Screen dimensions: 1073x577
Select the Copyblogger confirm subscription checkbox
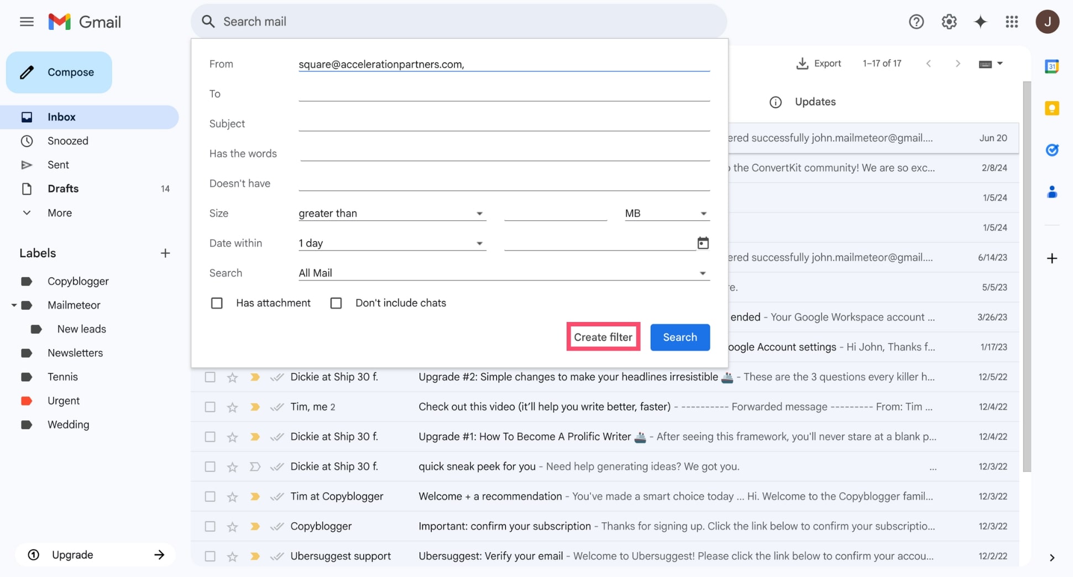[x=210, y=527]
